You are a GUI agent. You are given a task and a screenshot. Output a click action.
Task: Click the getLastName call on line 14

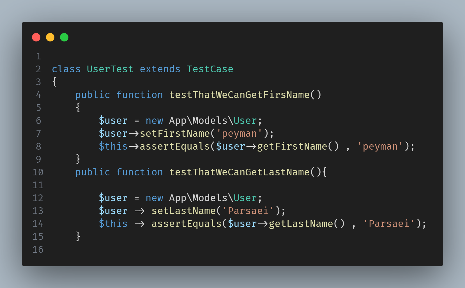click(x=301, y=224)
